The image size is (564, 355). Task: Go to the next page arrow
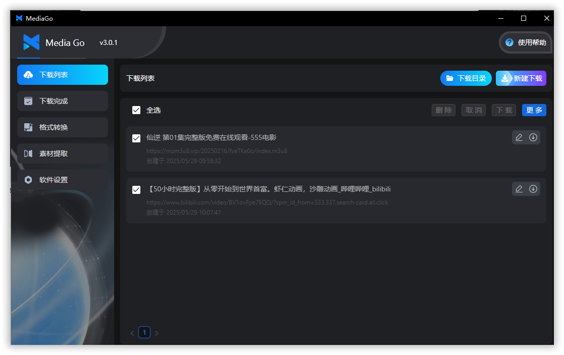click(x=157, y=333)
